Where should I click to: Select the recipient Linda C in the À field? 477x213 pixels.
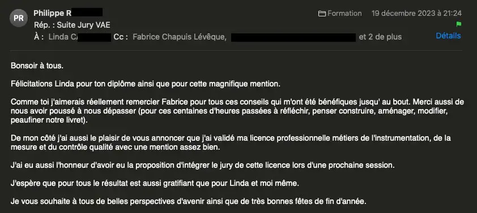63,37
